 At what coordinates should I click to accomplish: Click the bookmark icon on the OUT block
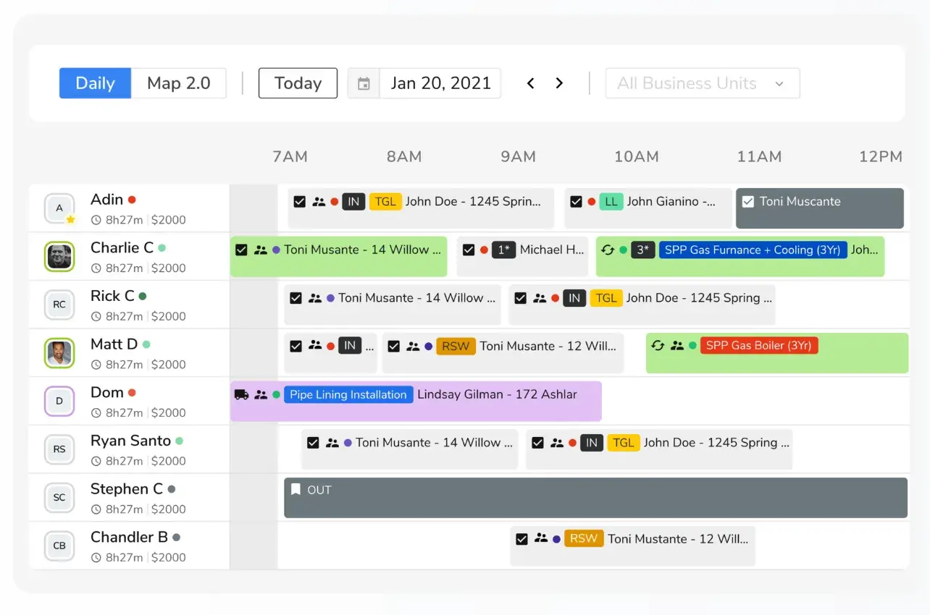coord(296,489)
